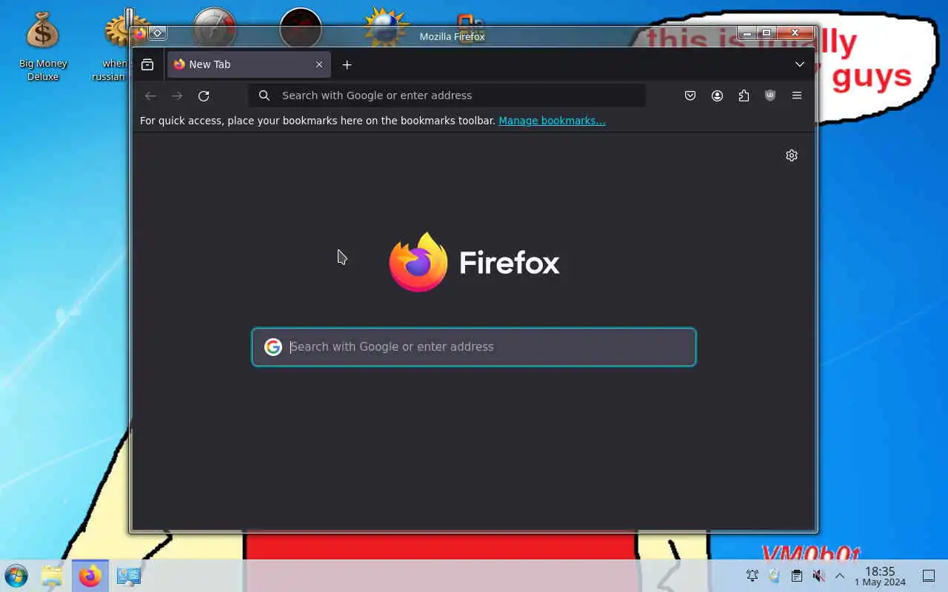Open the Firefox View icon left of tabs
The height and width of the screenshot is (592, 948).
(147, 64)
